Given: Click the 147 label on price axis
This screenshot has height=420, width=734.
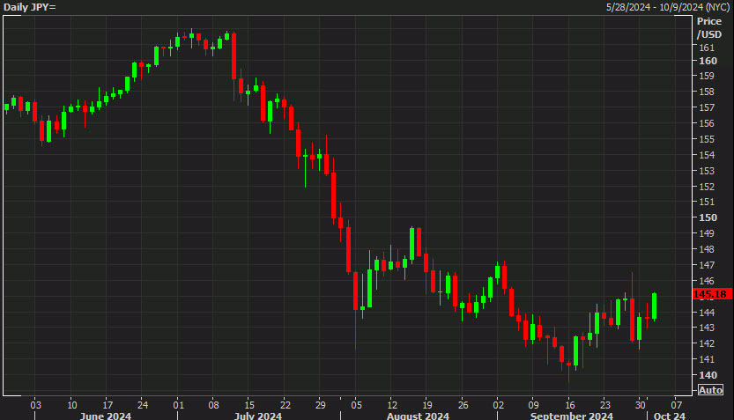Looking at the screenshot, I should [707, 264].
